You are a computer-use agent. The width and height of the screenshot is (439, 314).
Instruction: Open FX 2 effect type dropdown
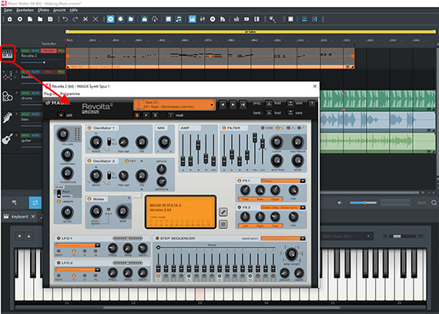pyautogui.click(x=283, y=208)
